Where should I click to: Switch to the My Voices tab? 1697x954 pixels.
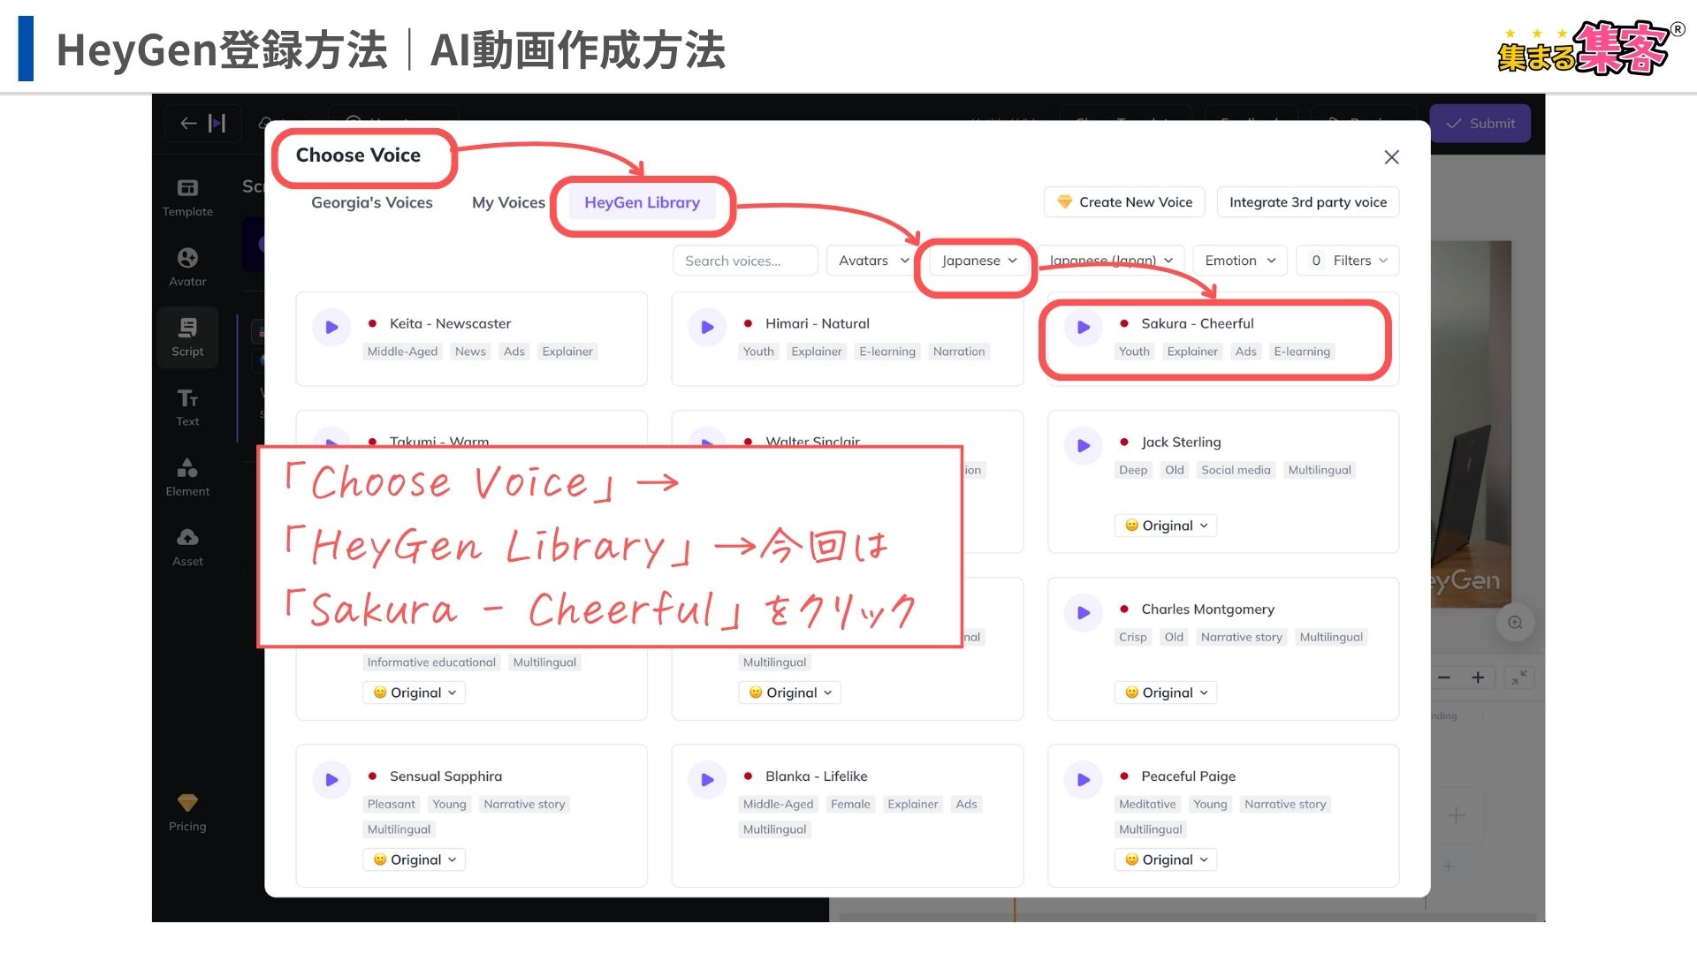(x=508, y=202)
